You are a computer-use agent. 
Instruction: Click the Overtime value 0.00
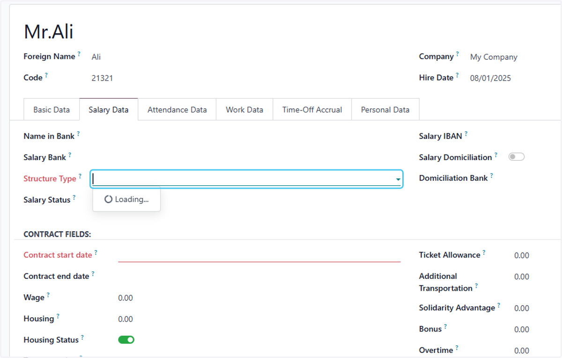[x=522, y=351]
